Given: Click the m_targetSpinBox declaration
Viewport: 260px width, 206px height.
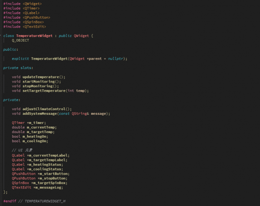Looking at the screenshot, I should point(49,183).
